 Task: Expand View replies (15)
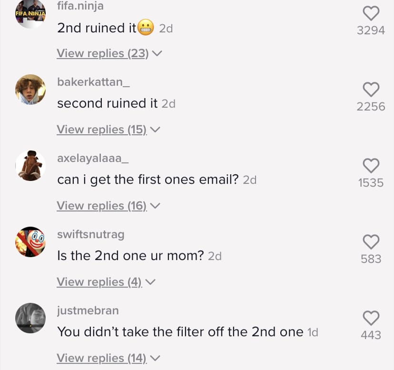point(108,130)
